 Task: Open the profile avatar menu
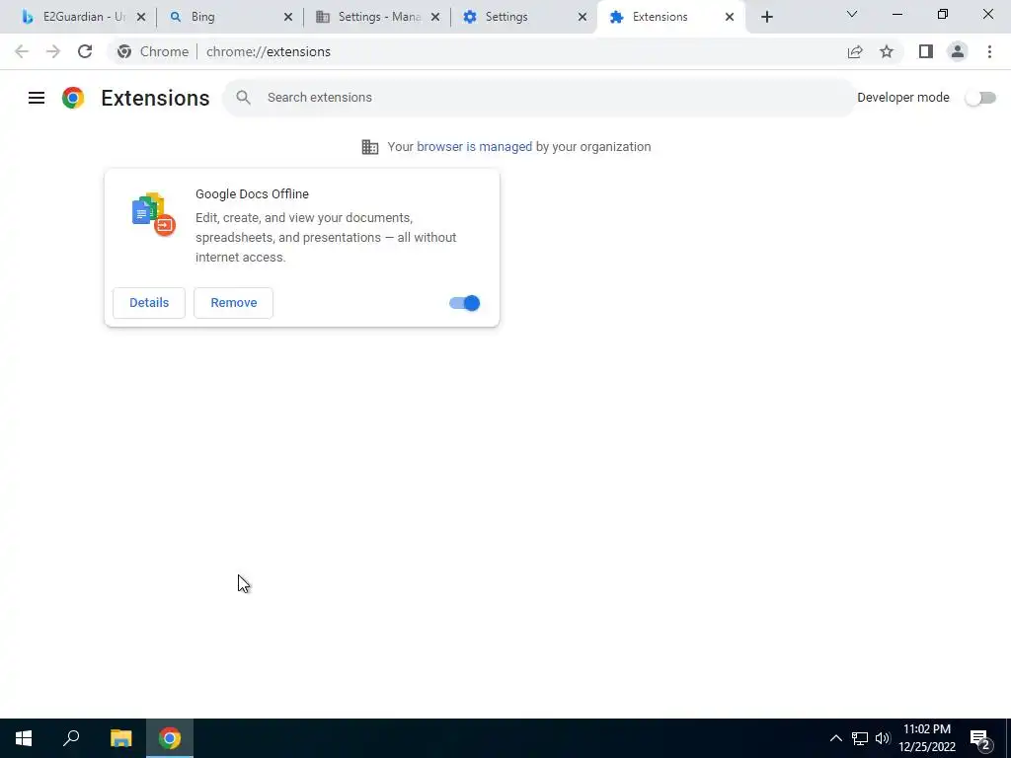click(x=958, y=51)
